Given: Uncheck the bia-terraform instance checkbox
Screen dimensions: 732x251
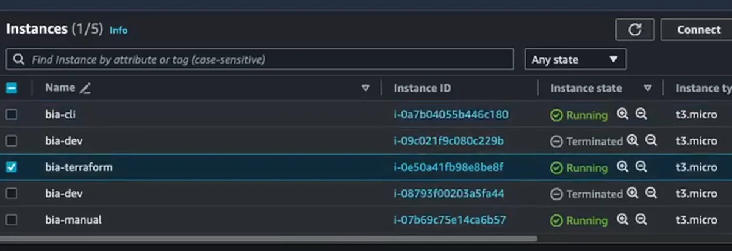Looking at the screenshot, I should [12, 167].
